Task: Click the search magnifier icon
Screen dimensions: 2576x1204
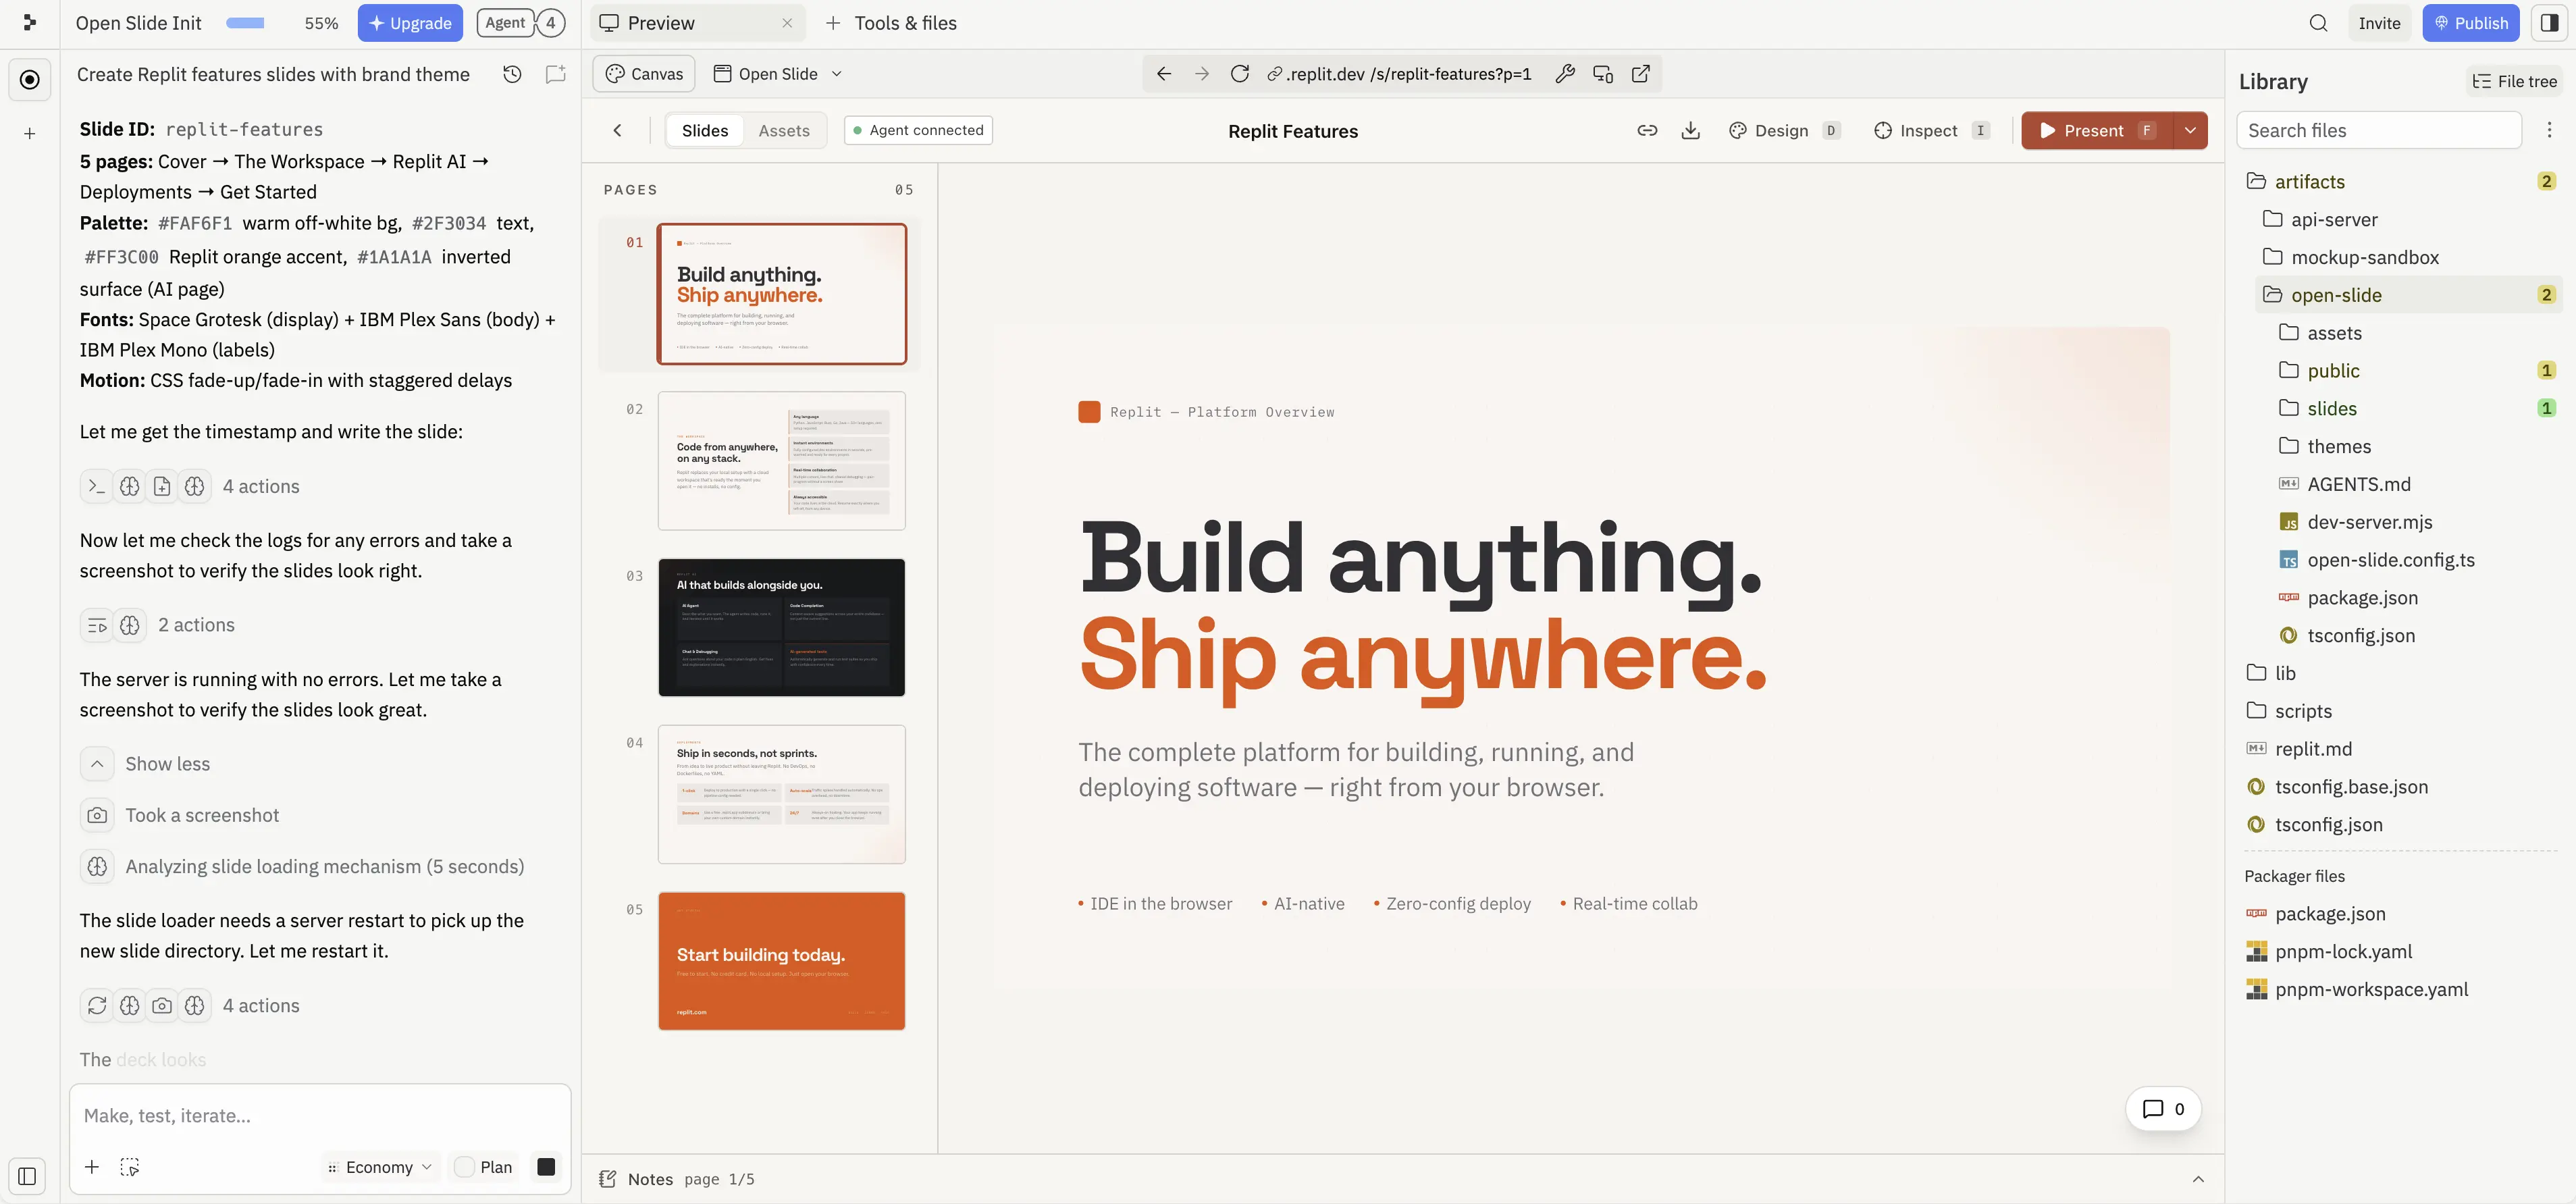Action: (2318, 23)
